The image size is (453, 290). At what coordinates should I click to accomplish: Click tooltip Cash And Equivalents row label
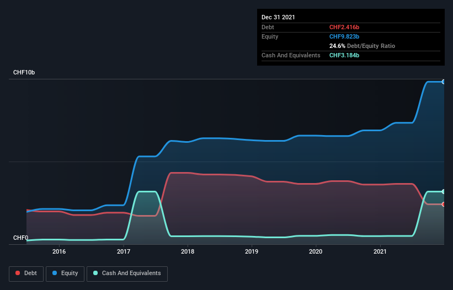[291, 55]
